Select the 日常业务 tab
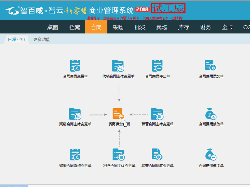Viewport: 250px width, 187px height. point(17,39)
